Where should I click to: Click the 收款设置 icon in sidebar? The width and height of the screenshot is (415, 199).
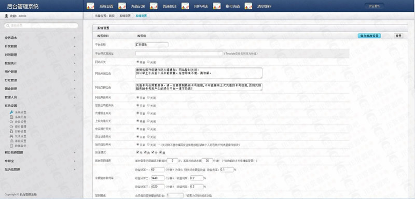(11, 122)
